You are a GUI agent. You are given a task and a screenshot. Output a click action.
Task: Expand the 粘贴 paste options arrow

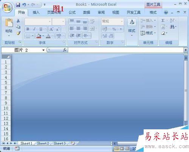coord(9,36)
